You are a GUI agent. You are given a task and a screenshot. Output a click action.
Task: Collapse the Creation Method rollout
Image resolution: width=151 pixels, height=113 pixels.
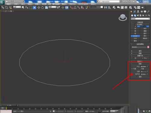[x=140, y=56]
